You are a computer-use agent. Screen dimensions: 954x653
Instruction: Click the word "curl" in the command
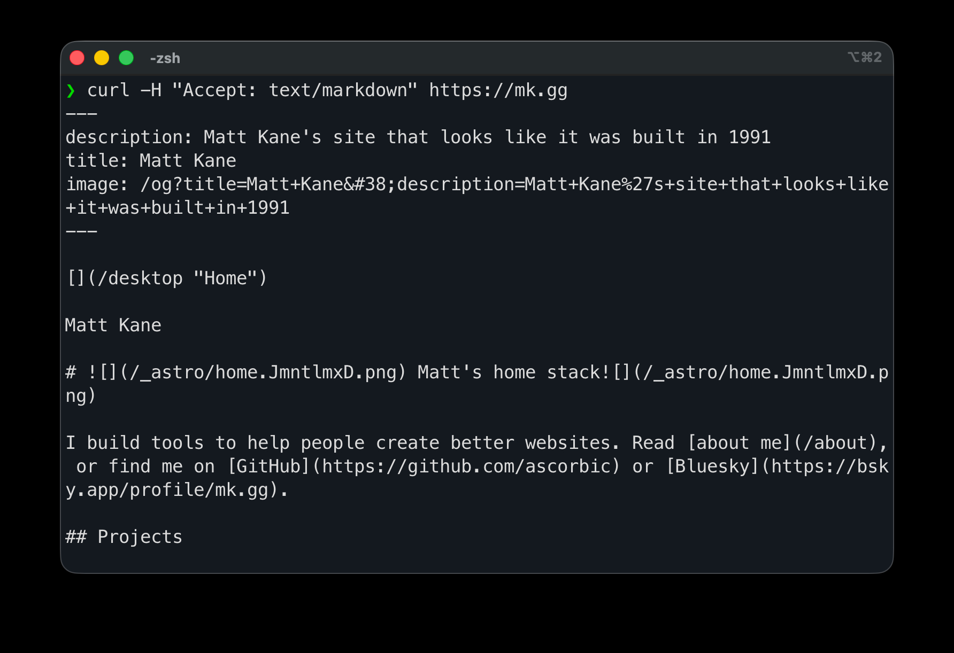point(108,91)
